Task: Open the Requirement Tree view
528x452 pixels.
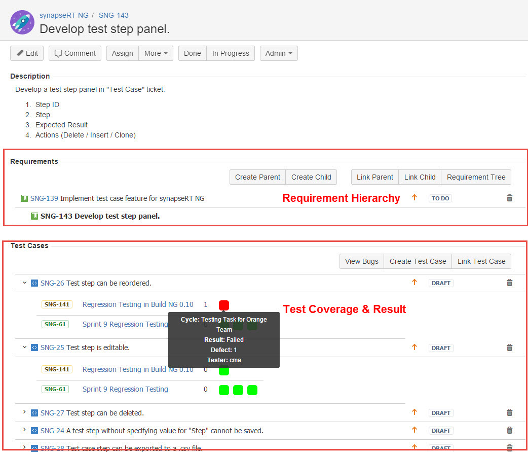Action: 476,177
